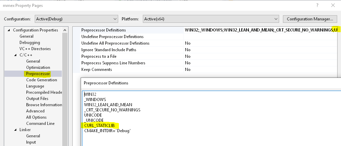Select the All Options page

coord(36,117)
